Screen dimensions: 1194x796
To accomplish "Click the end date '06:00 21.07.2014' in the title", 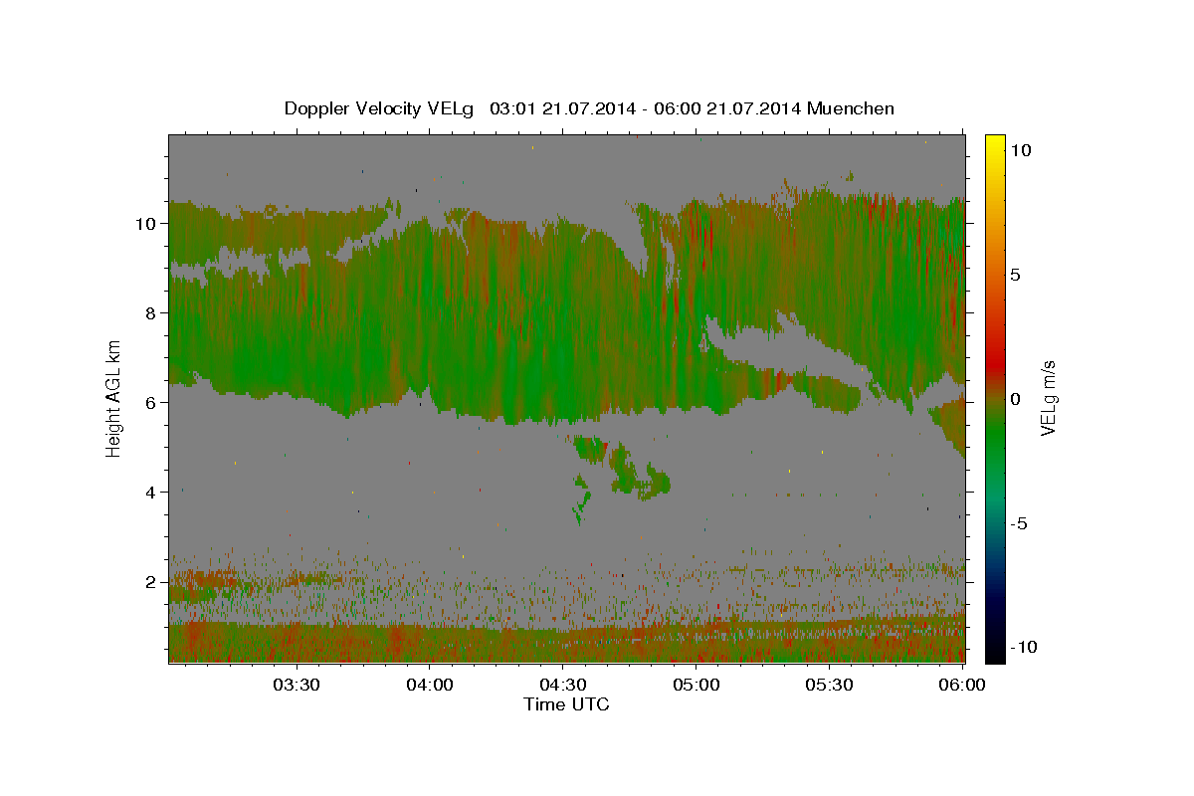I will [x=726, y=108].
